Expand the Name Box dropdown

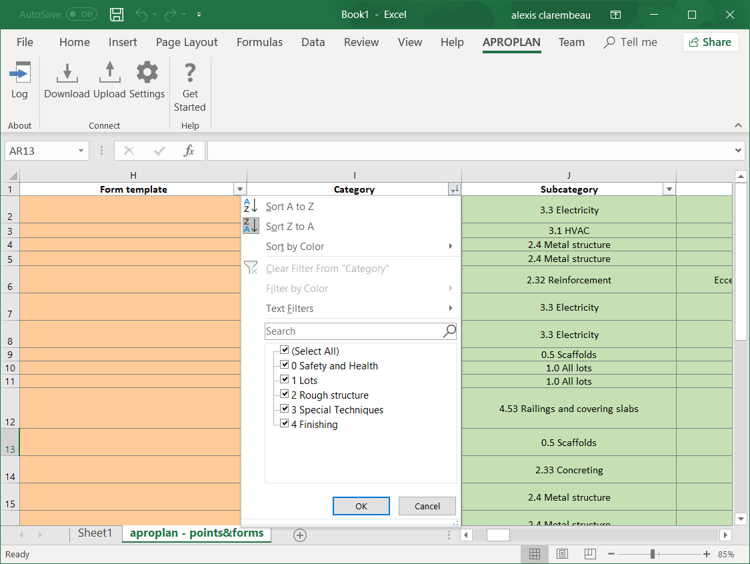click(x=81, y=151)
